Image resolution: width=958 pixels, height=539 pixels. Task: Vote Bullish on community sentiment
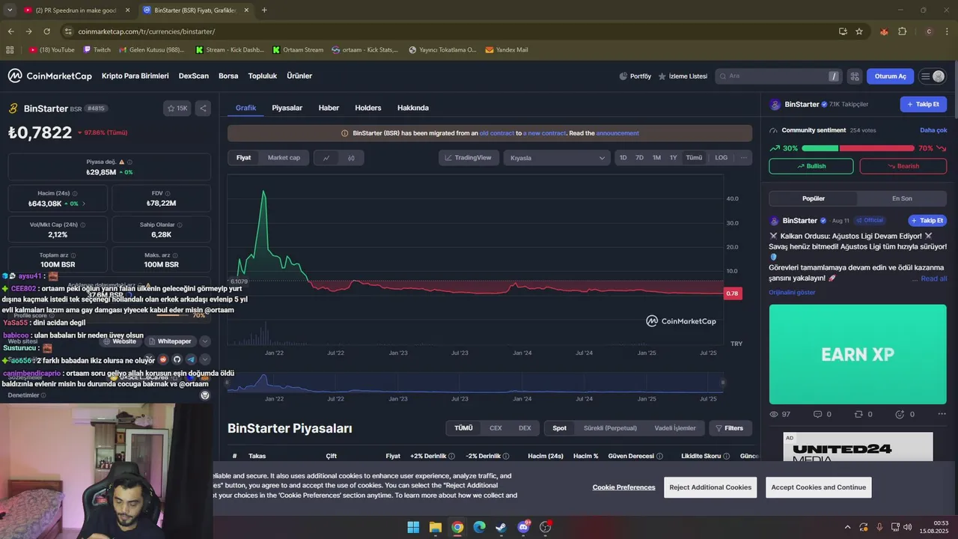pyautogui.click(x=811, y=166)
